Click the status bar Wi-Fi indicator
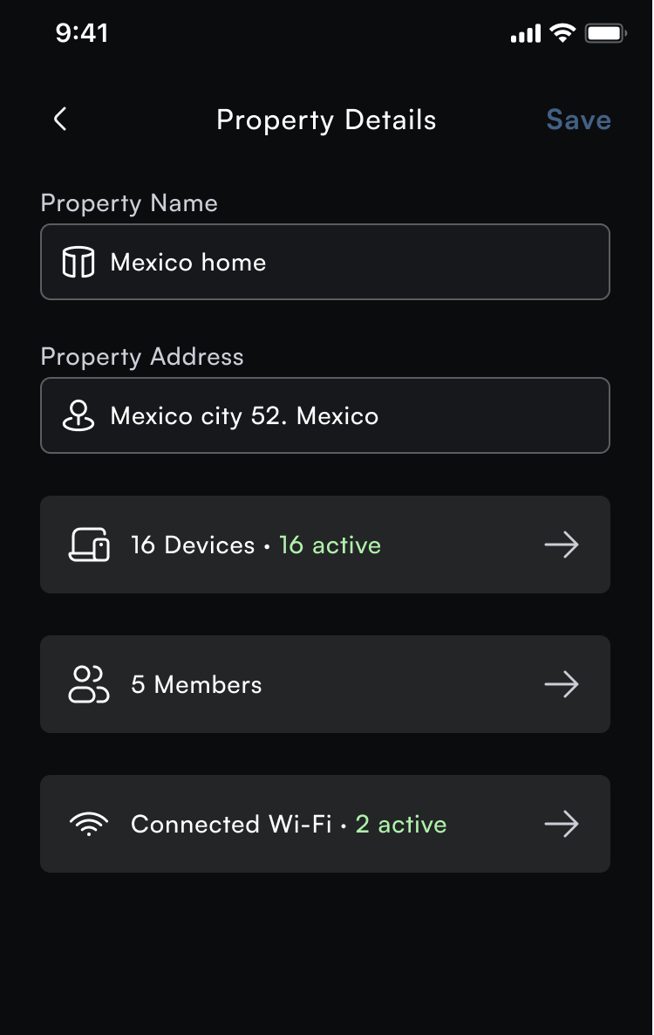Image resolution: width=654 pixels, height=1035 pixels. coord(562,32)
